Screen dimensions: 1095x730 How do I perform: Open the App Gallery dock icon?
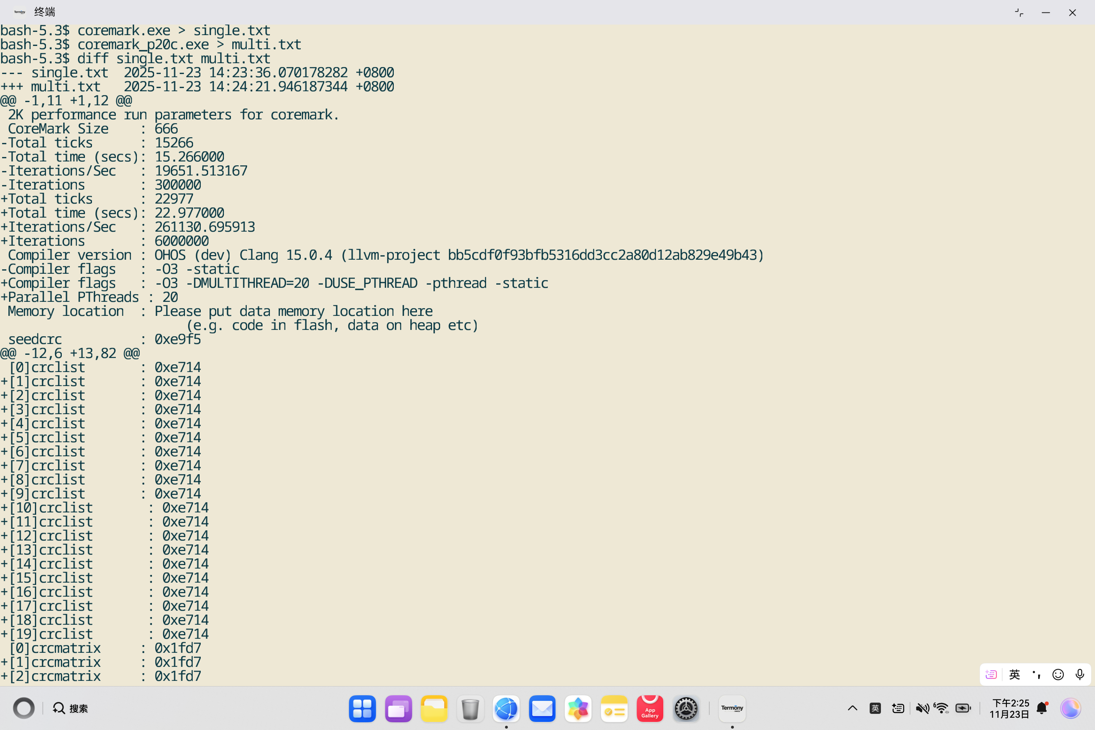pyautogui.click(x=650, y=709)
